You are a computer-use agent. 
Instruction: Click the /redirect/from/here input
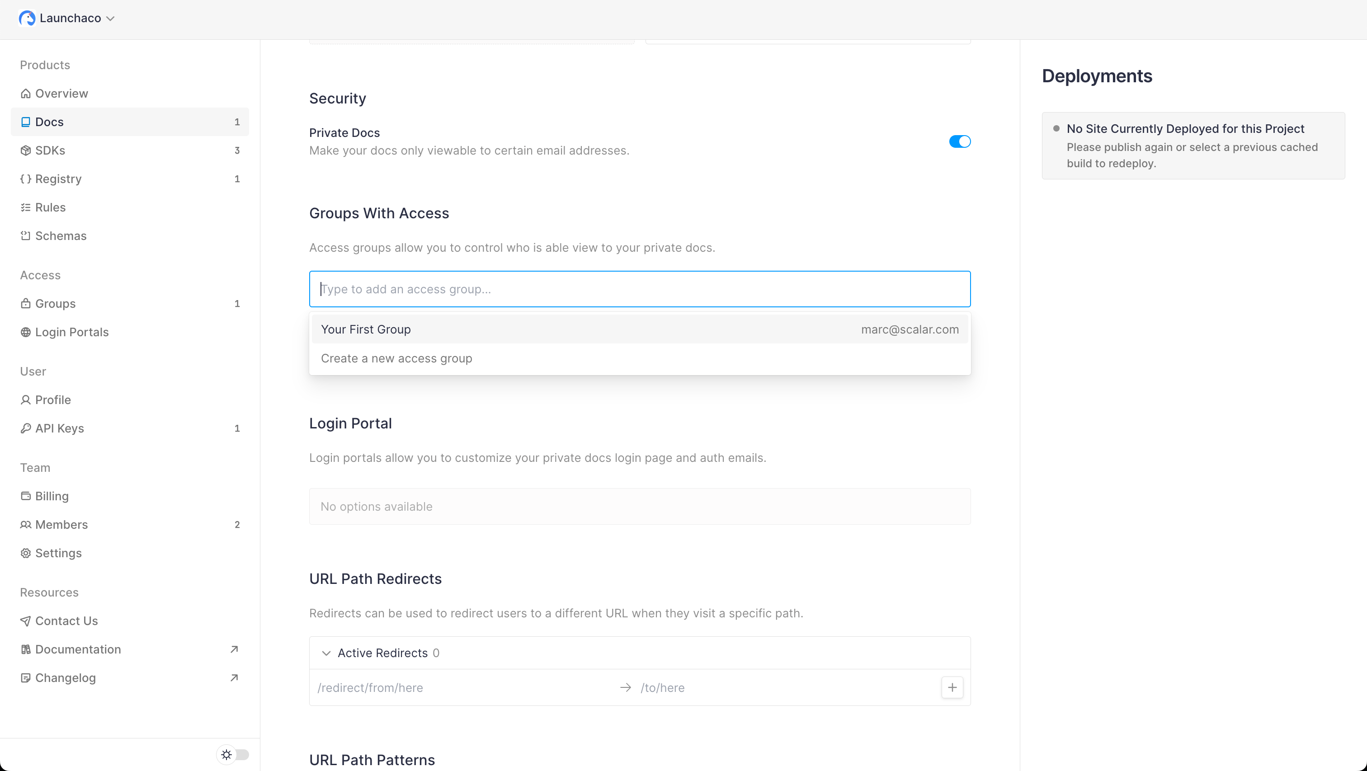click(463, 688)
